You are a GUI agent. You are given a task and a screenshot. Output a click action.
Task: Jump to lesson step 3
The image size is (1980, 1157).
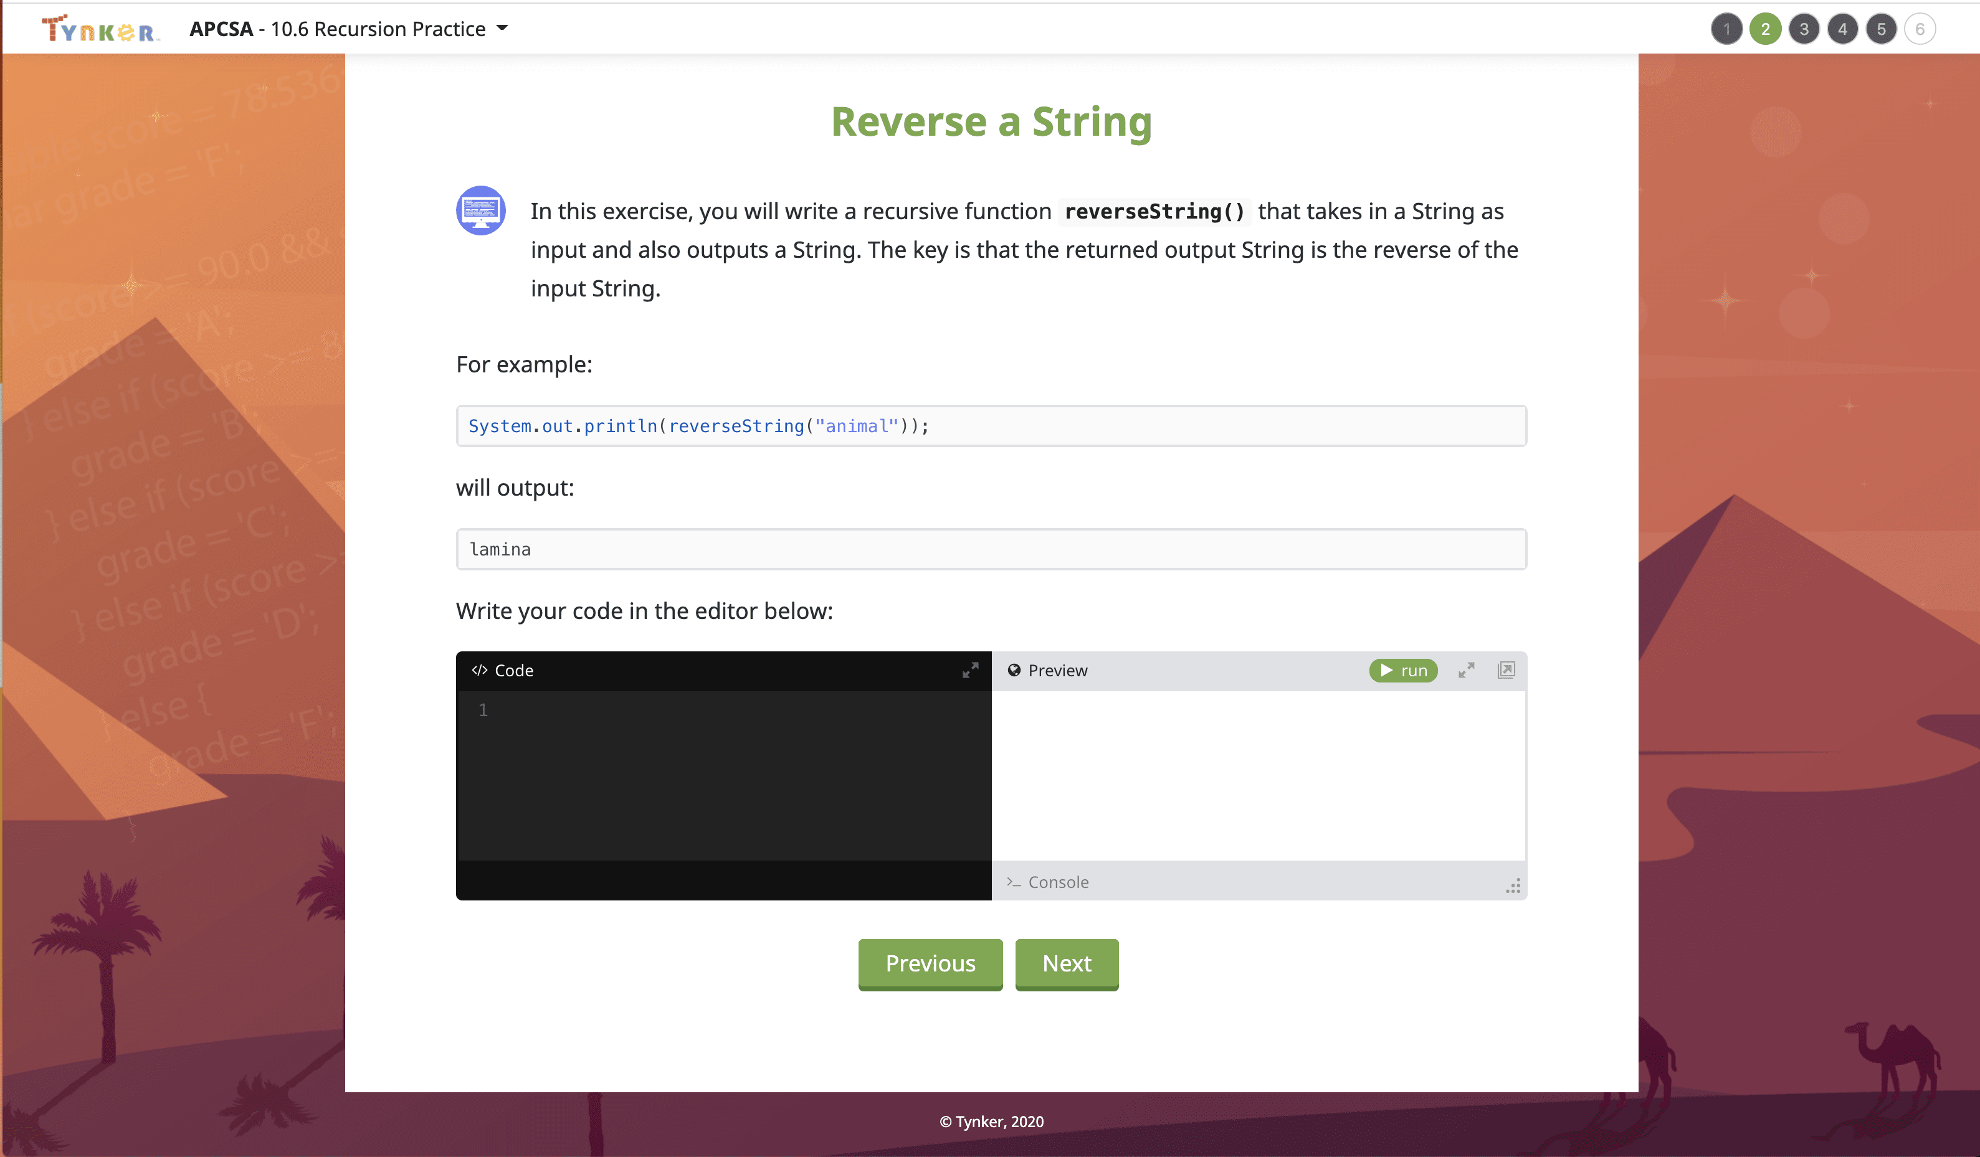1803,29
